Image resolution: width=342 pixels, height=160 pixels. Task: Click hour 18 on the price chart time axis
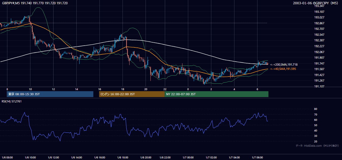coord(123,89)
